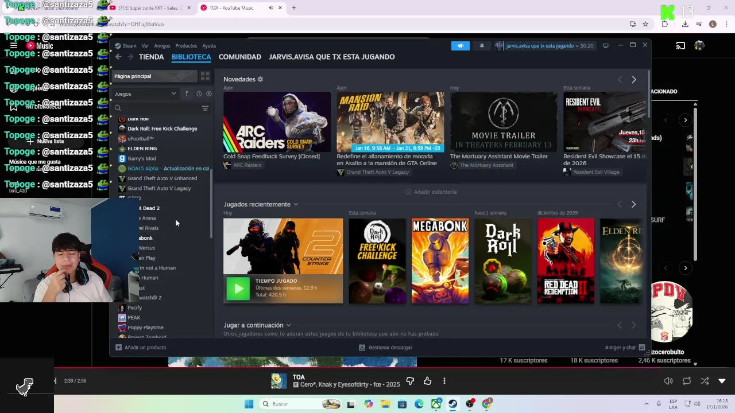Open Chrome media controls icon

click(x=699, y=24)
